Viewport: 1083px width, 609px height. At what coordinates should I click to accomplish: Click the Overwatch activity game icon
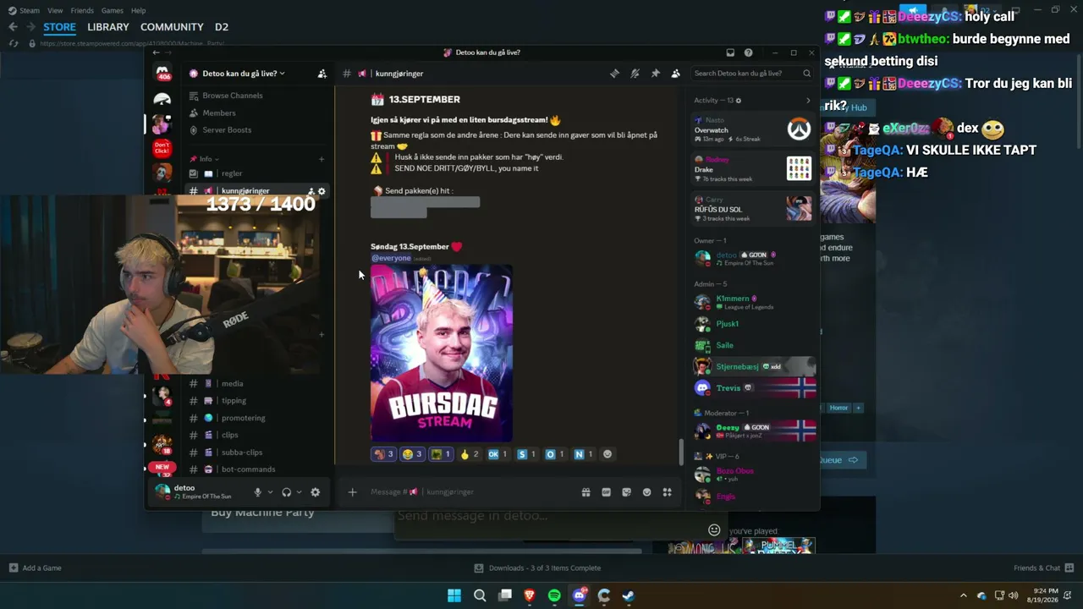point(799,129)
